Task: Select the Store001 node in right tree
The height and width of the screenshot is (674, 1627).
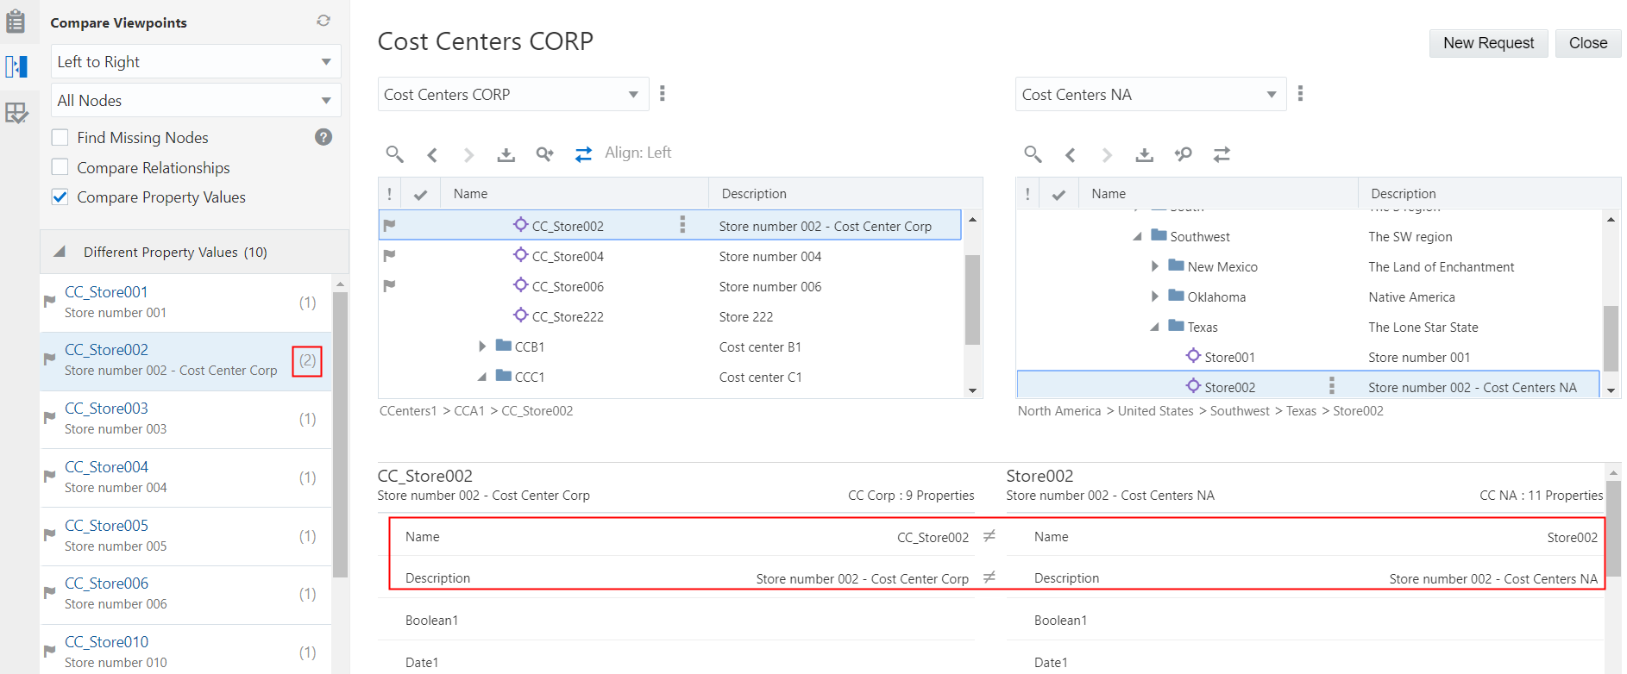Action: [x=1229, y=357]
